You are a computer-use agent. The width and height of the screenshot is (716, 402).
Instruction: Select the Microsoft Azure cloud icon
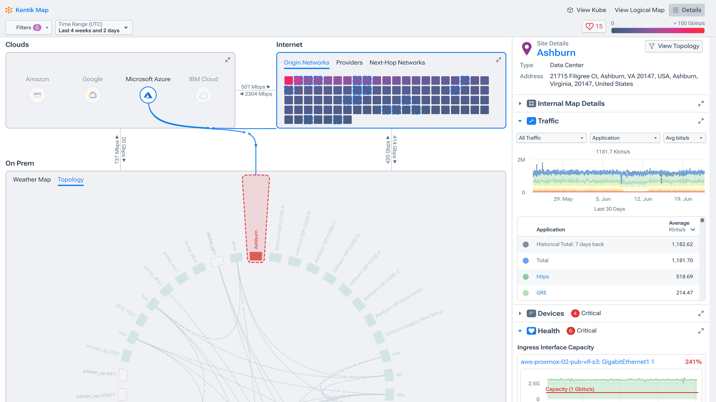coord(147,95)
